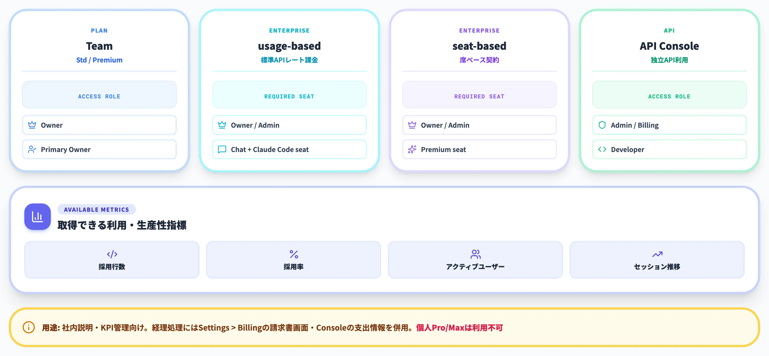Select the Premium seat row
This screenshot has width=769, height=356.
coord(480,149)
